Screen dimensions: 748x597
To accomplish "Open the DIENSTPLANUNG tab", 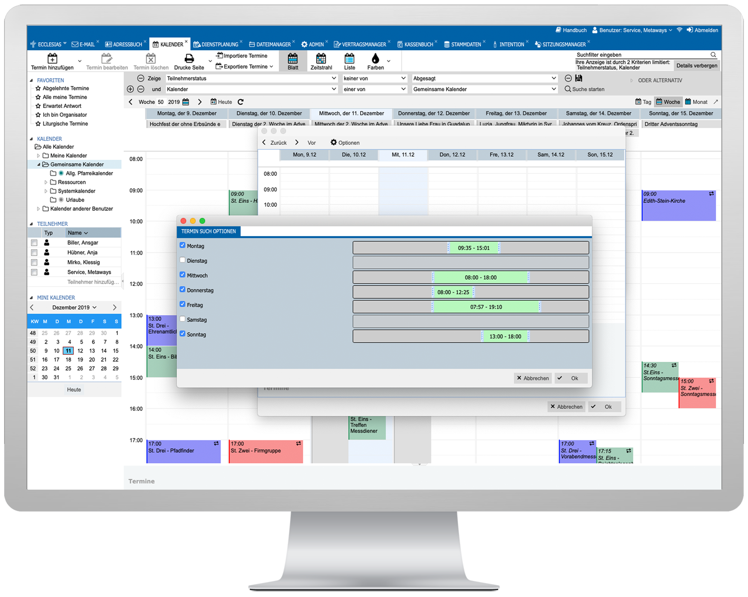I will (216, 44).
